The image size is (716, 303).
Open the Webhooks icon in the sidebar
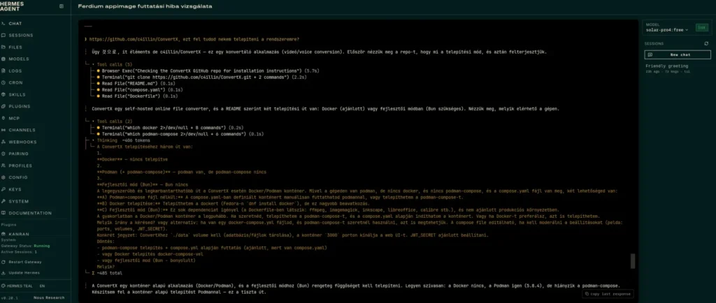click(x=3, y=142)
